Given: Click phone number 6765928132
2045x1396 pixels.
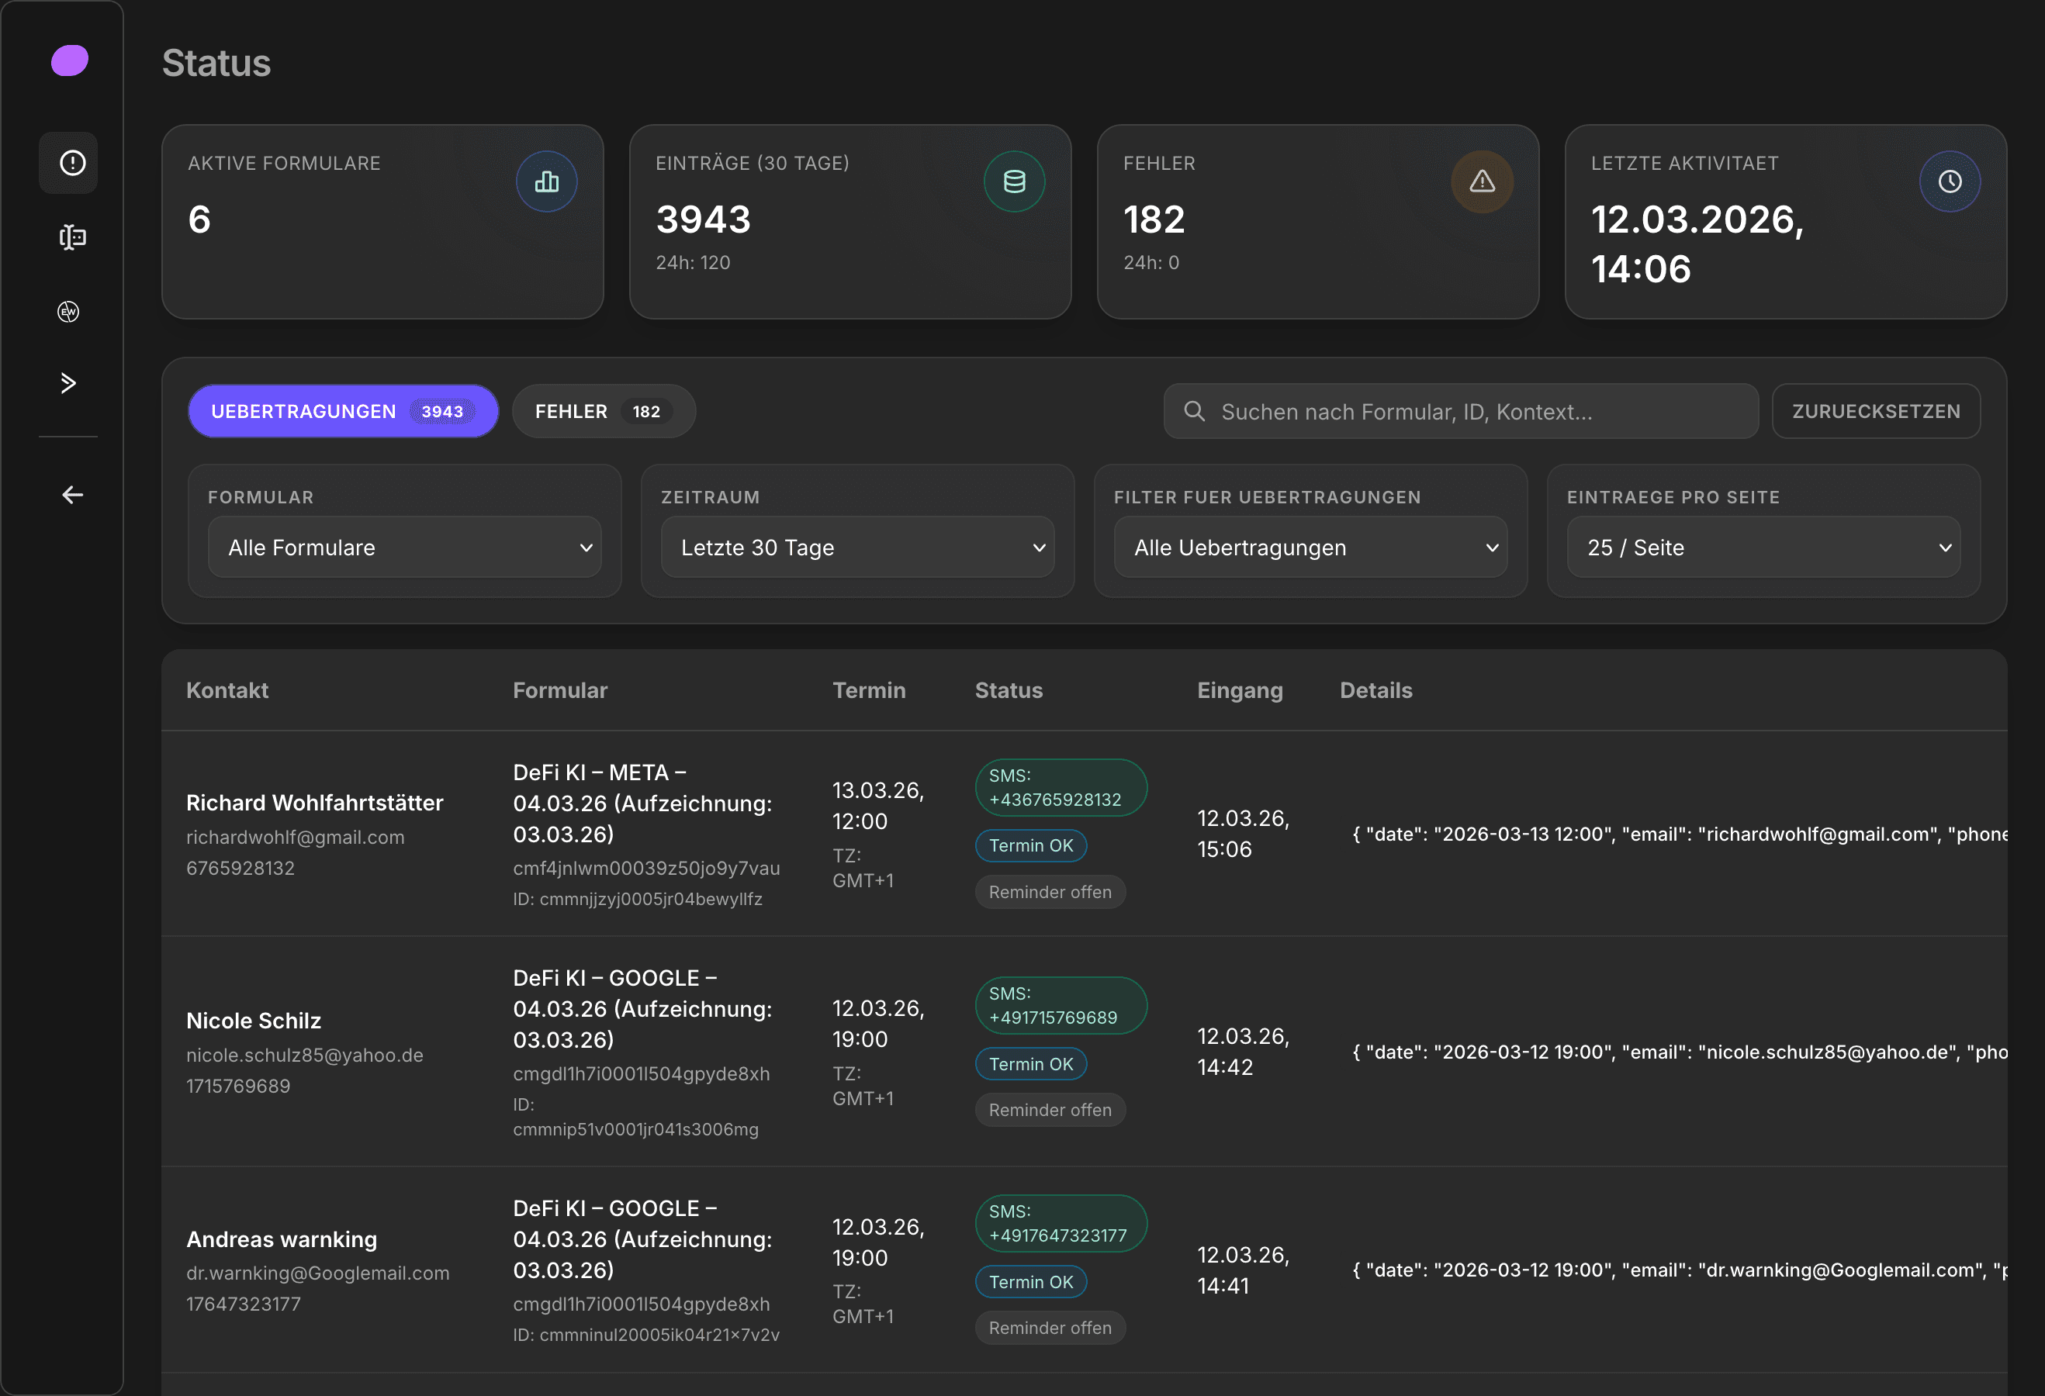Looking at the screenshot, I should [x=240, y=868].
